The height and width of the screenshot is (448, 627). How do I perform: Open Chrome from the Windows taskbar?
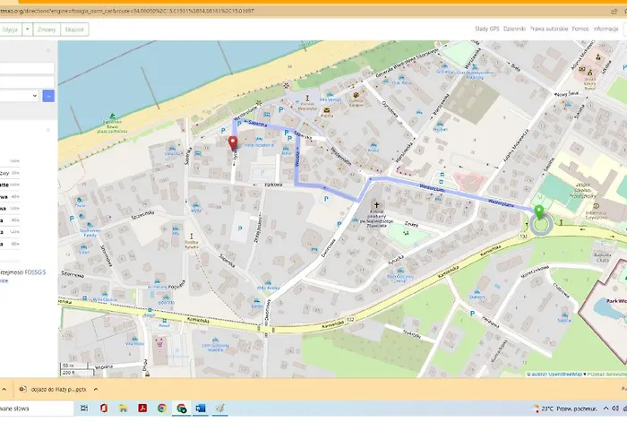click(x=162, y=409)
